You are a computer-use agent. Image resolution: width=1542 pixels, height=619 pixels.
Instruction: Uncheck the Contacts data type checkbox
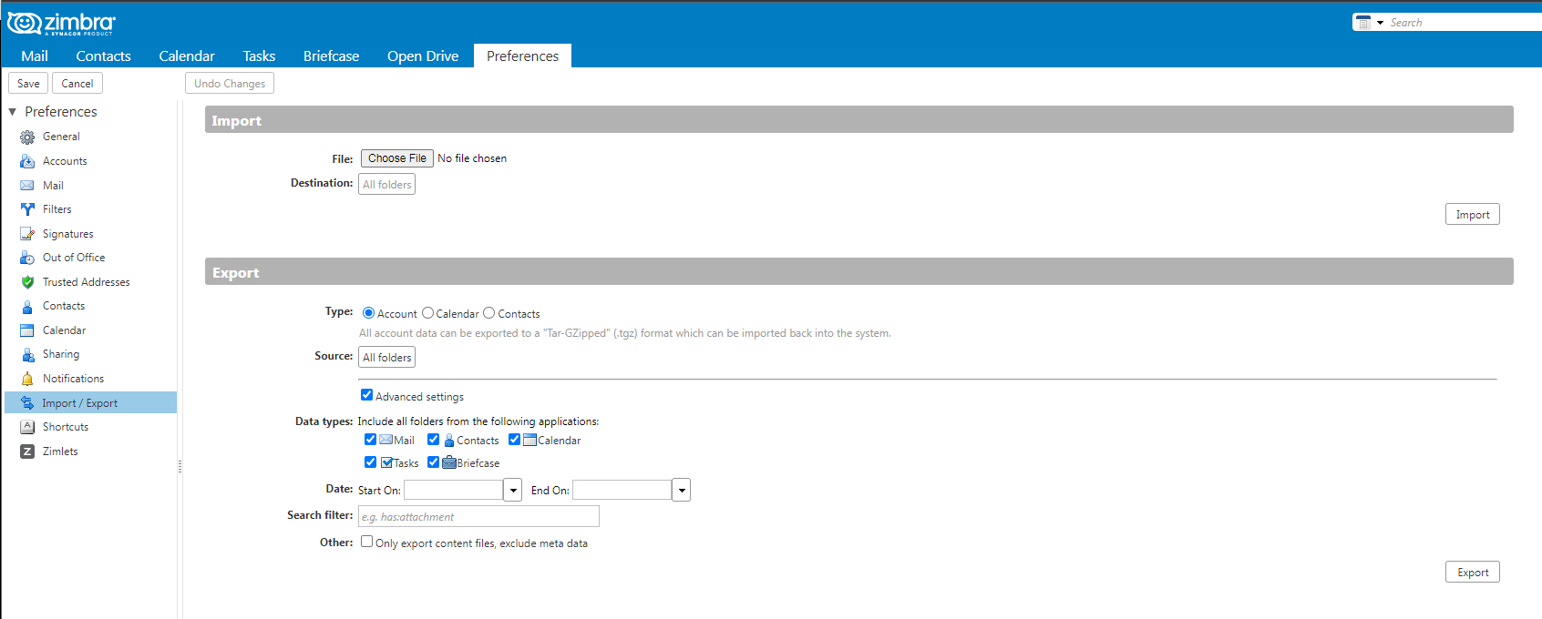click(x=433, y=439)
